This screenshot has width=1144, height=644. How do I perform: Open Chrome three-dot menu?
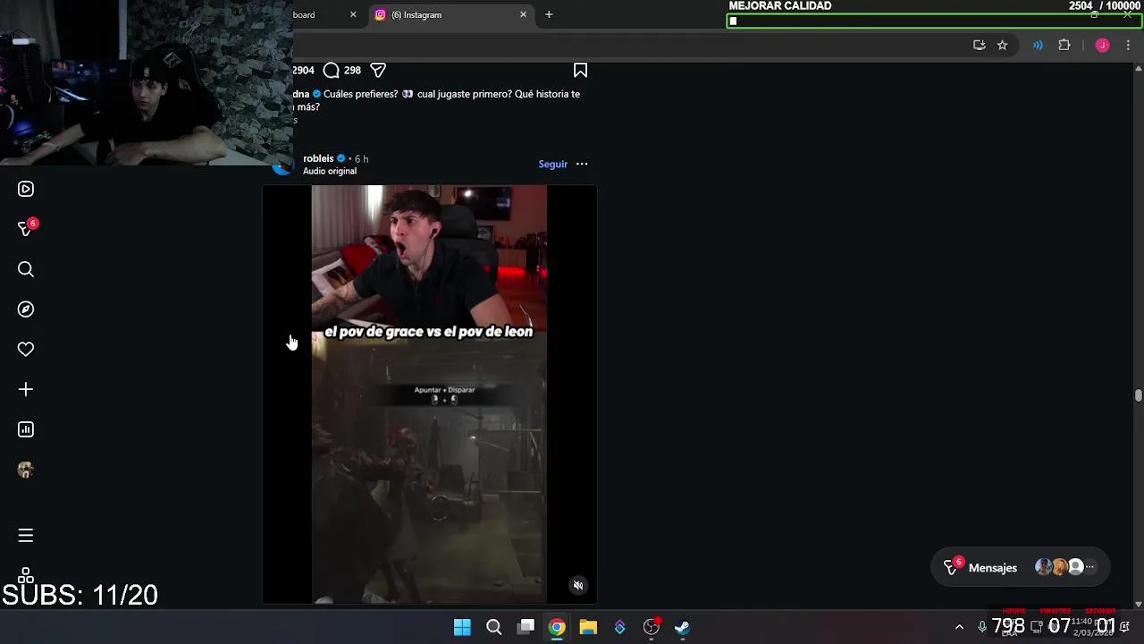1128,45
